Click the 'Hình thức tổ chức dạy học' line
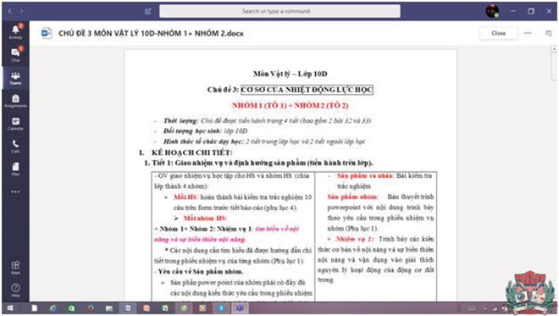 tap(264, 141)
